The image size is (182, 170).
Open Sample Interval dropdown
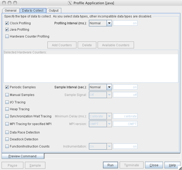pyautogui.click(x=100, y=87)
